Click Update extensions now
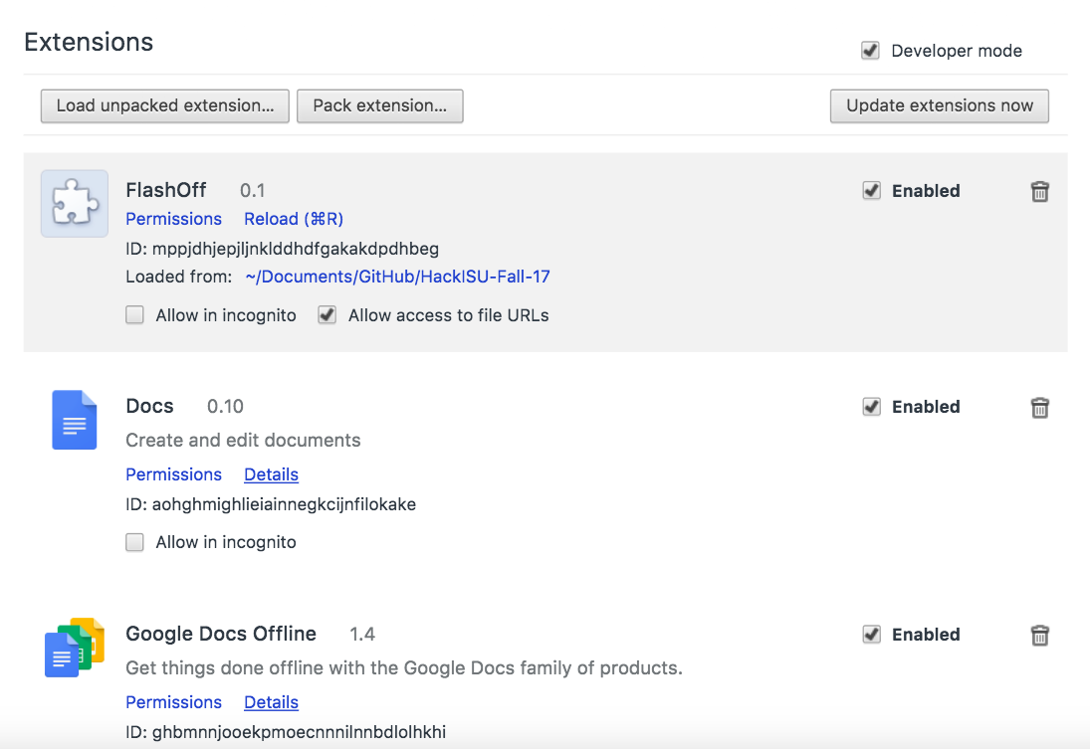The image size is (1090, 749). click(939, 106)
